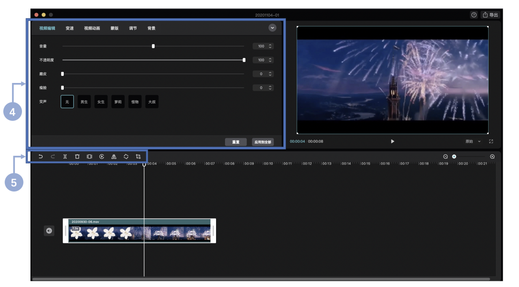
Task: Select the crop tool icon
Action: pos(138,157)
